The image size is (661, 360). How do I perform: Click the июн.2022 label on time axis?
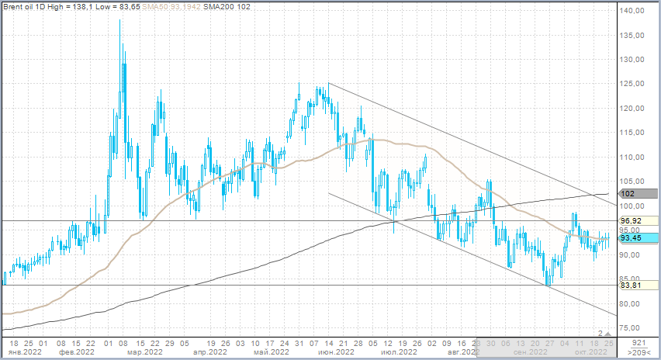pos(330,352)
